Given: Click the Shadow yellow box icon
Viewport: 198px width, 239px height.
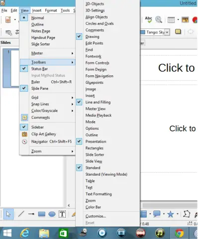Looking at the screenshot, I should click(178, 31).
